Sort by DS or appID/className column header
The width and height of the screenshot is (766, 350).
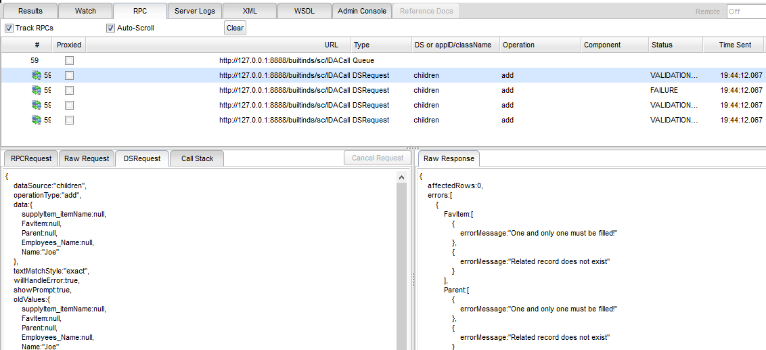[x=455, y=45]
